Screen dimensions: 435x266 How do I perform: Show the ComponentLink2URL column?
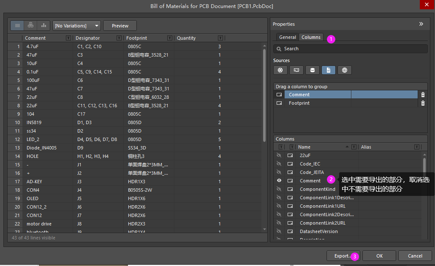pyautogui.click(x=279, y=223)
